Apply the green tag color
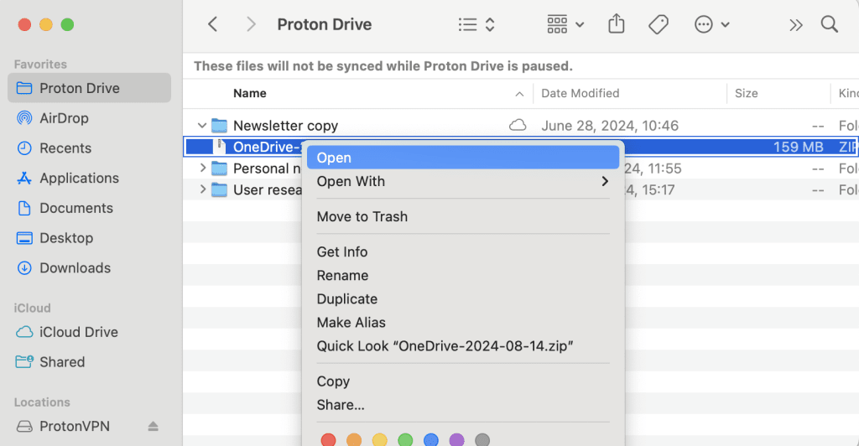This screenshot has height=446, width=859. 405,439
